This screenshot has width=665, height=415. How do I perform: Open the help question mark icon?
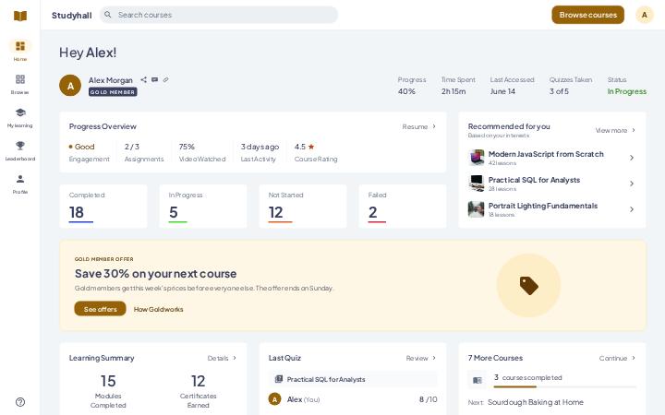(x=20, y=402)
